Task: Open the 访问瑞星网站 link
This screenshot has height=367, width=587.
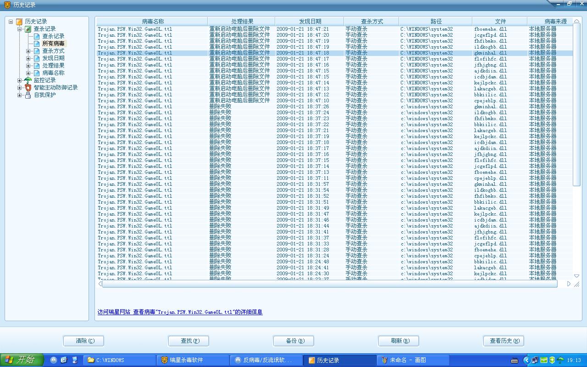Action: pos(114,312)
